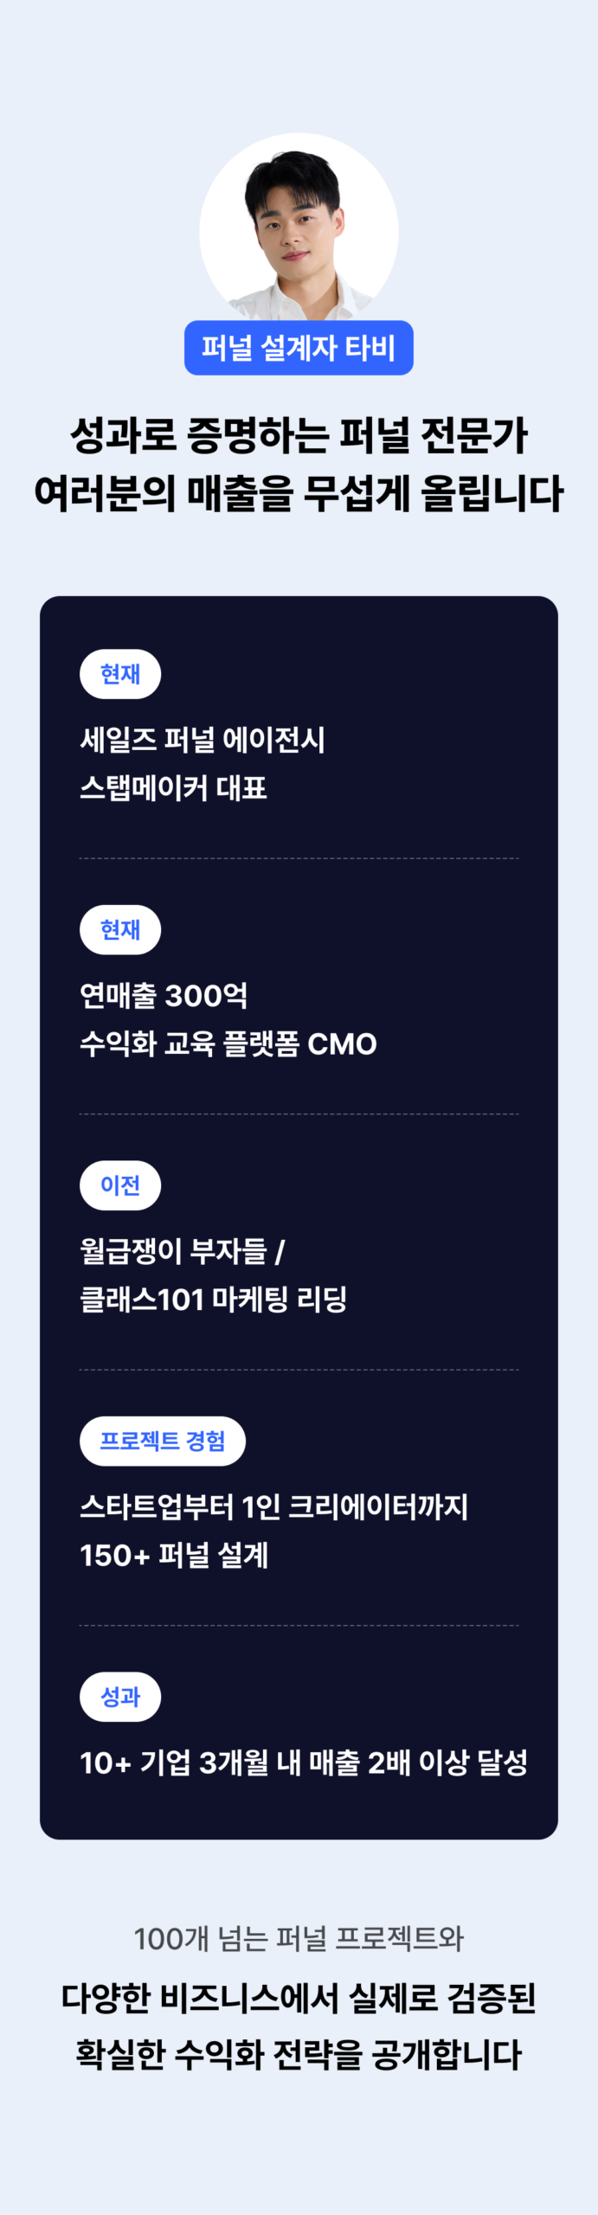
Task: Select the '월급쟁이 부자들 /' line
Action: click(183, 1251)
